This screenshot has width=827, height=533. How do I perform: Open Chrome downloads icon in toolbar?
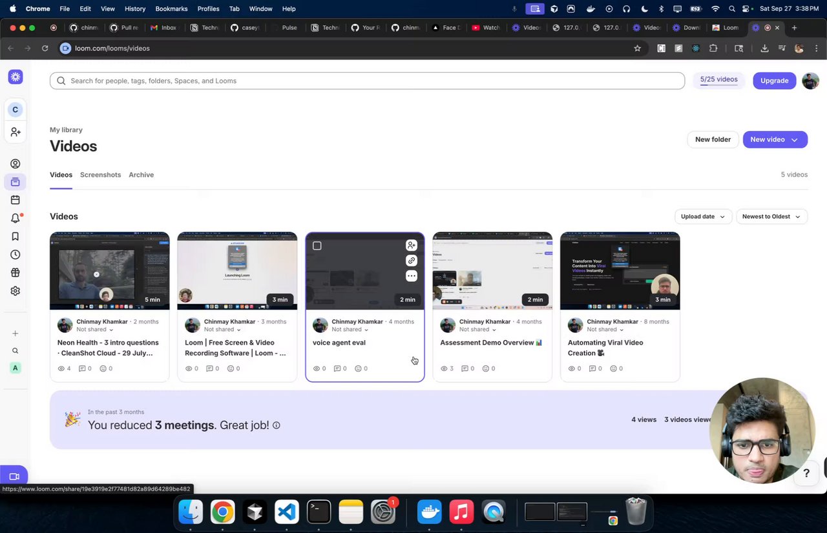(x=764, y=48)
